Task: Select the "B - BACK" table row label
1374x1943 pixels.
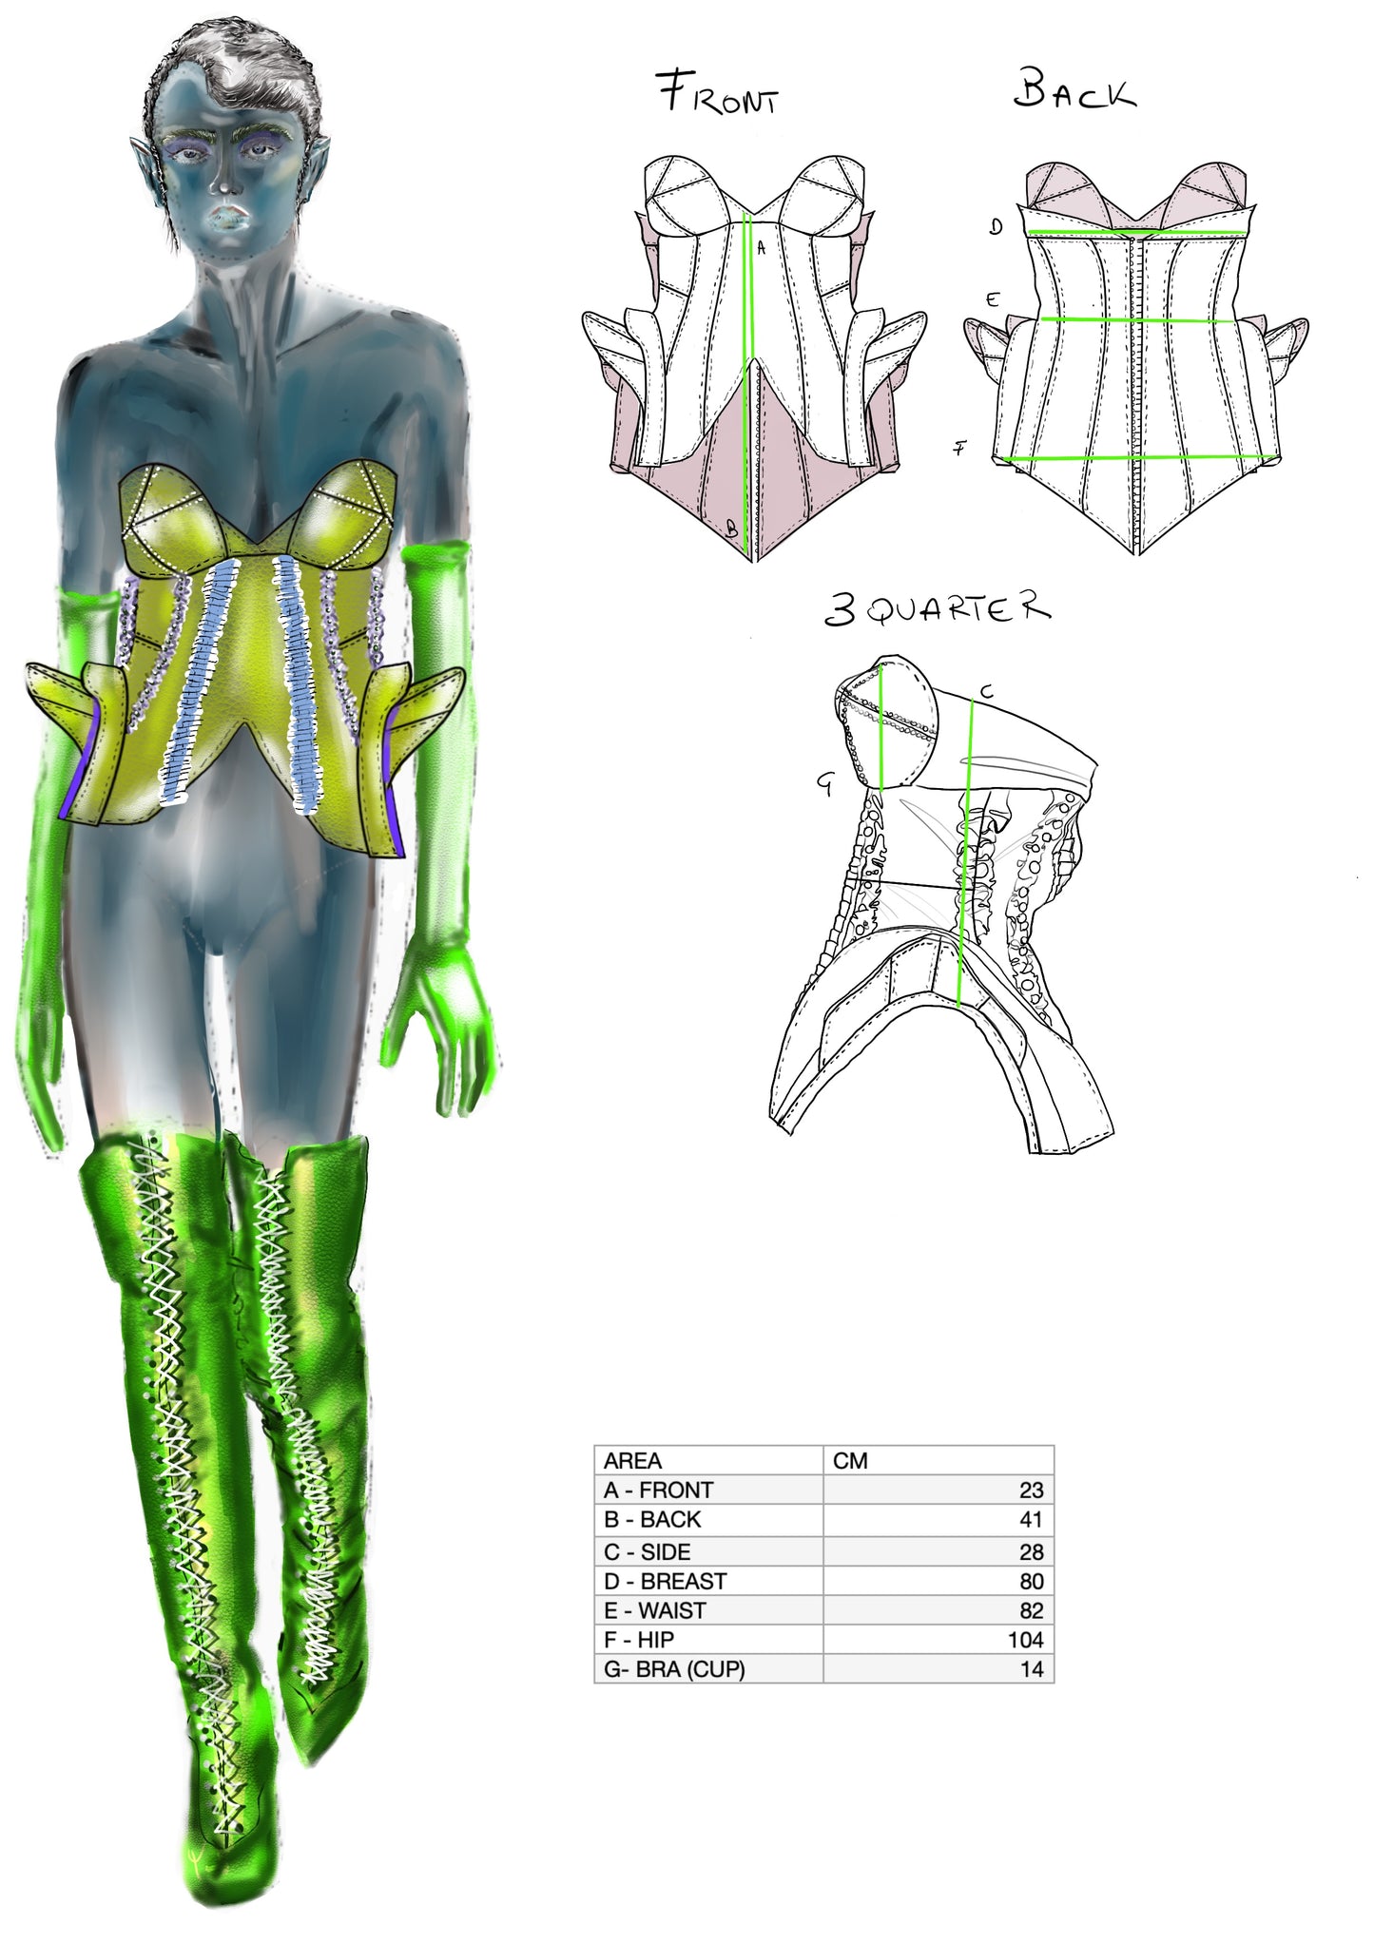Action: click(708, 1519)
